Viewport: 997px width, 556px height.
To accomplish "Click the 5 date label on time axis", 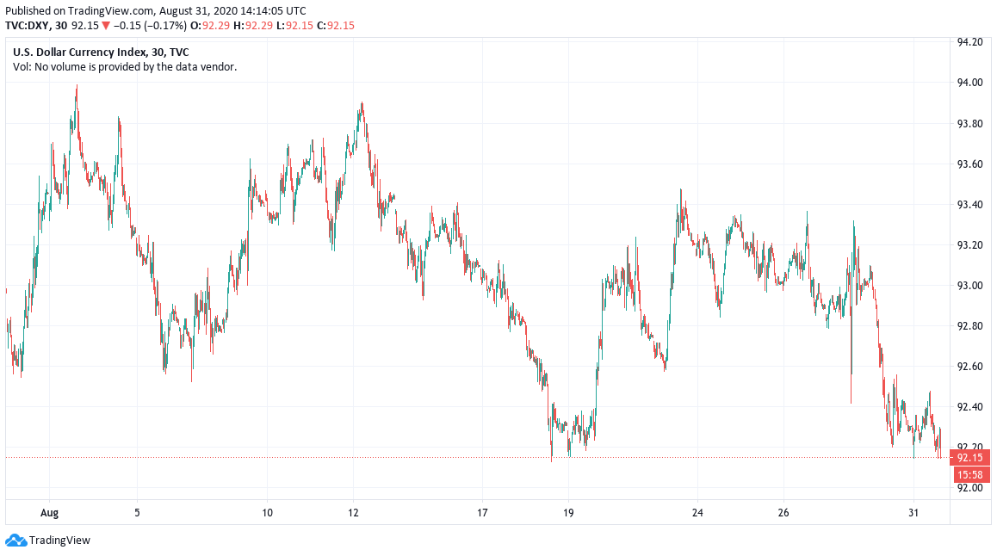I will 137,513.
